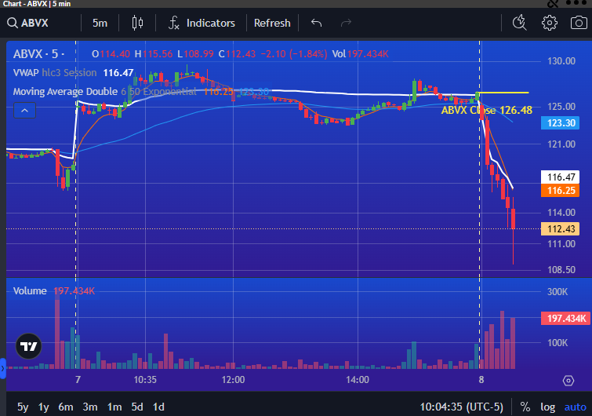Open quick search lightning icon
The height and width of the screenshot is (416, 592).
520,23
